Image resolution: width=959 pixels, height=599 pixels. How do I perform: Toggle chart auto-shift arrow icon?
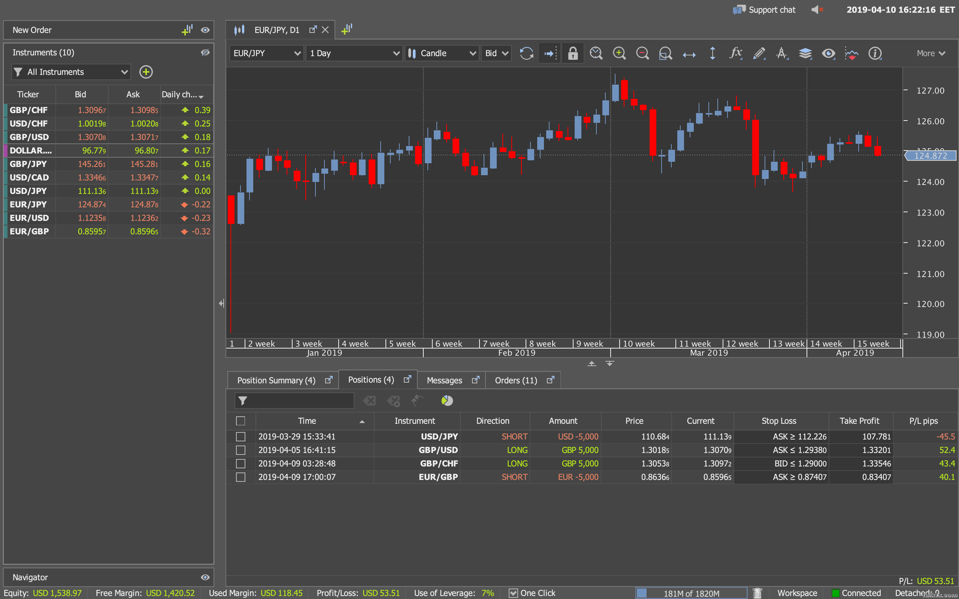click(550, 53)
